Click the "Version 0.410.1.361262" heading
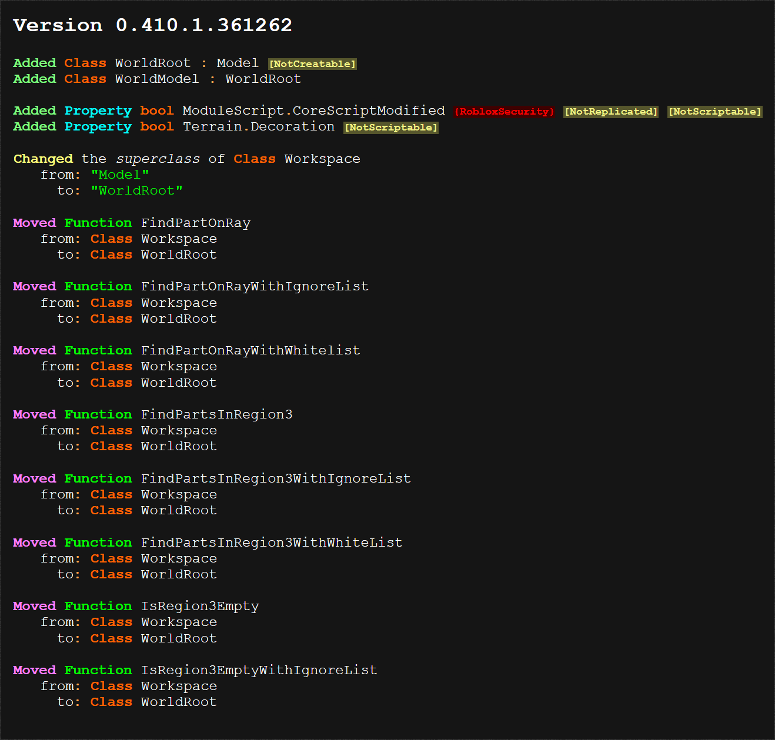 tap(153, 25)
